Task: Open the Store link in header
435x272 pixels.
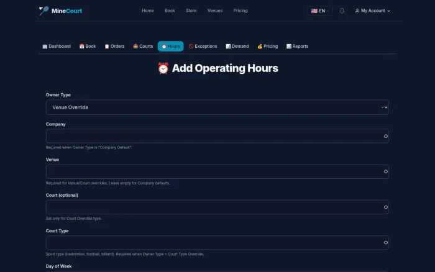Action: pos(191,11)
